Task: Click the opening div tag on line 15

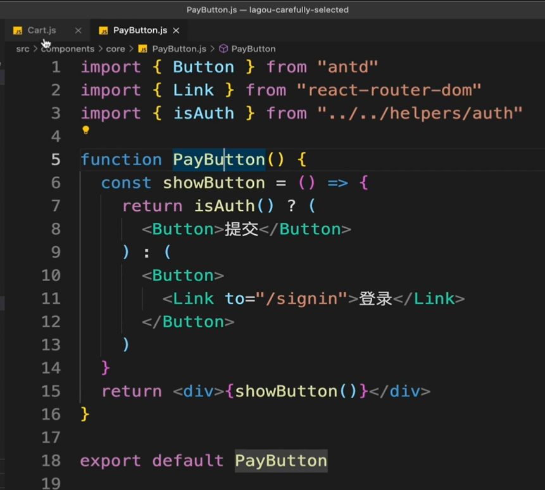Action: [x=199, y=391]
